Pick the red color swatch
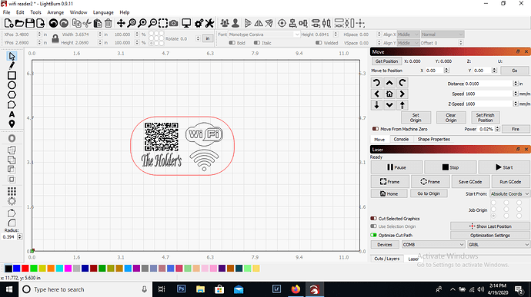Image resolution: width=531 pixels, height=297 pixels. [x=25, y=269]
